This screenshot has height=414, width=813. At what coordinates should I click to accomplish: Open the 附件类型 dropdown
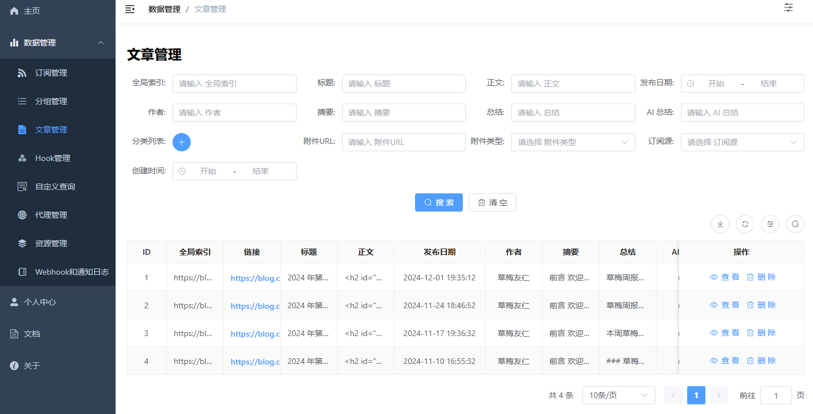click(573, 142)
